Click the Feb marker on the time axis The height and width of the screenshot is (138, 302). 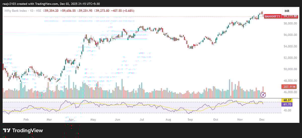coord(26,120)
